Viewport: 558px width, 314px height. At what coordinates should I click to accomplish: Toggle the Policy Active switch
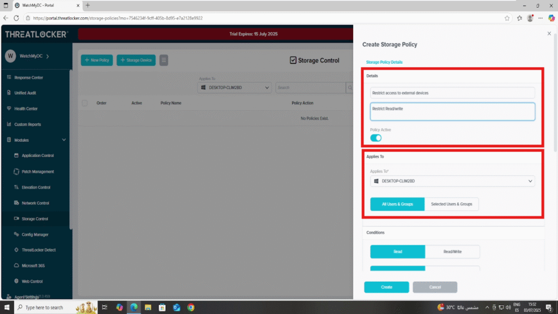(x=376, y=138)
